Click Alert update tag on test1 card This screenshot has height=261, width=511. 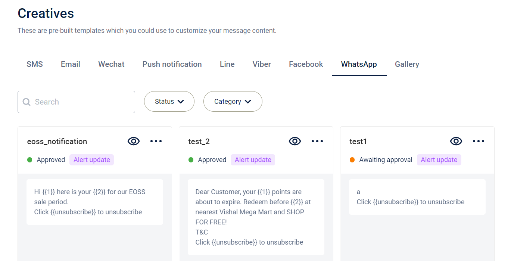coord(439,160)
